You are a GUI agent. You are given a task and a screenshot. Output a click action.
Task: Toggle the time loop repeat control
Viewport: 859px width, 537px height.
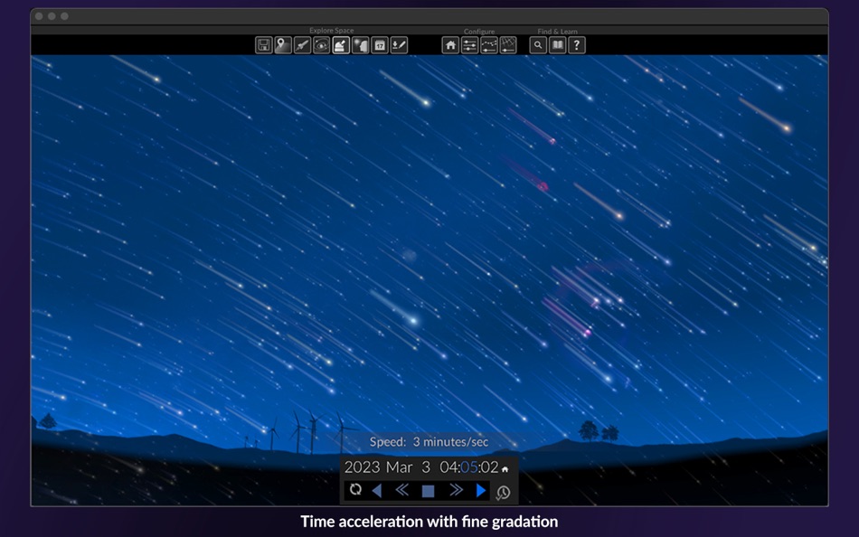tap(354, 489)
